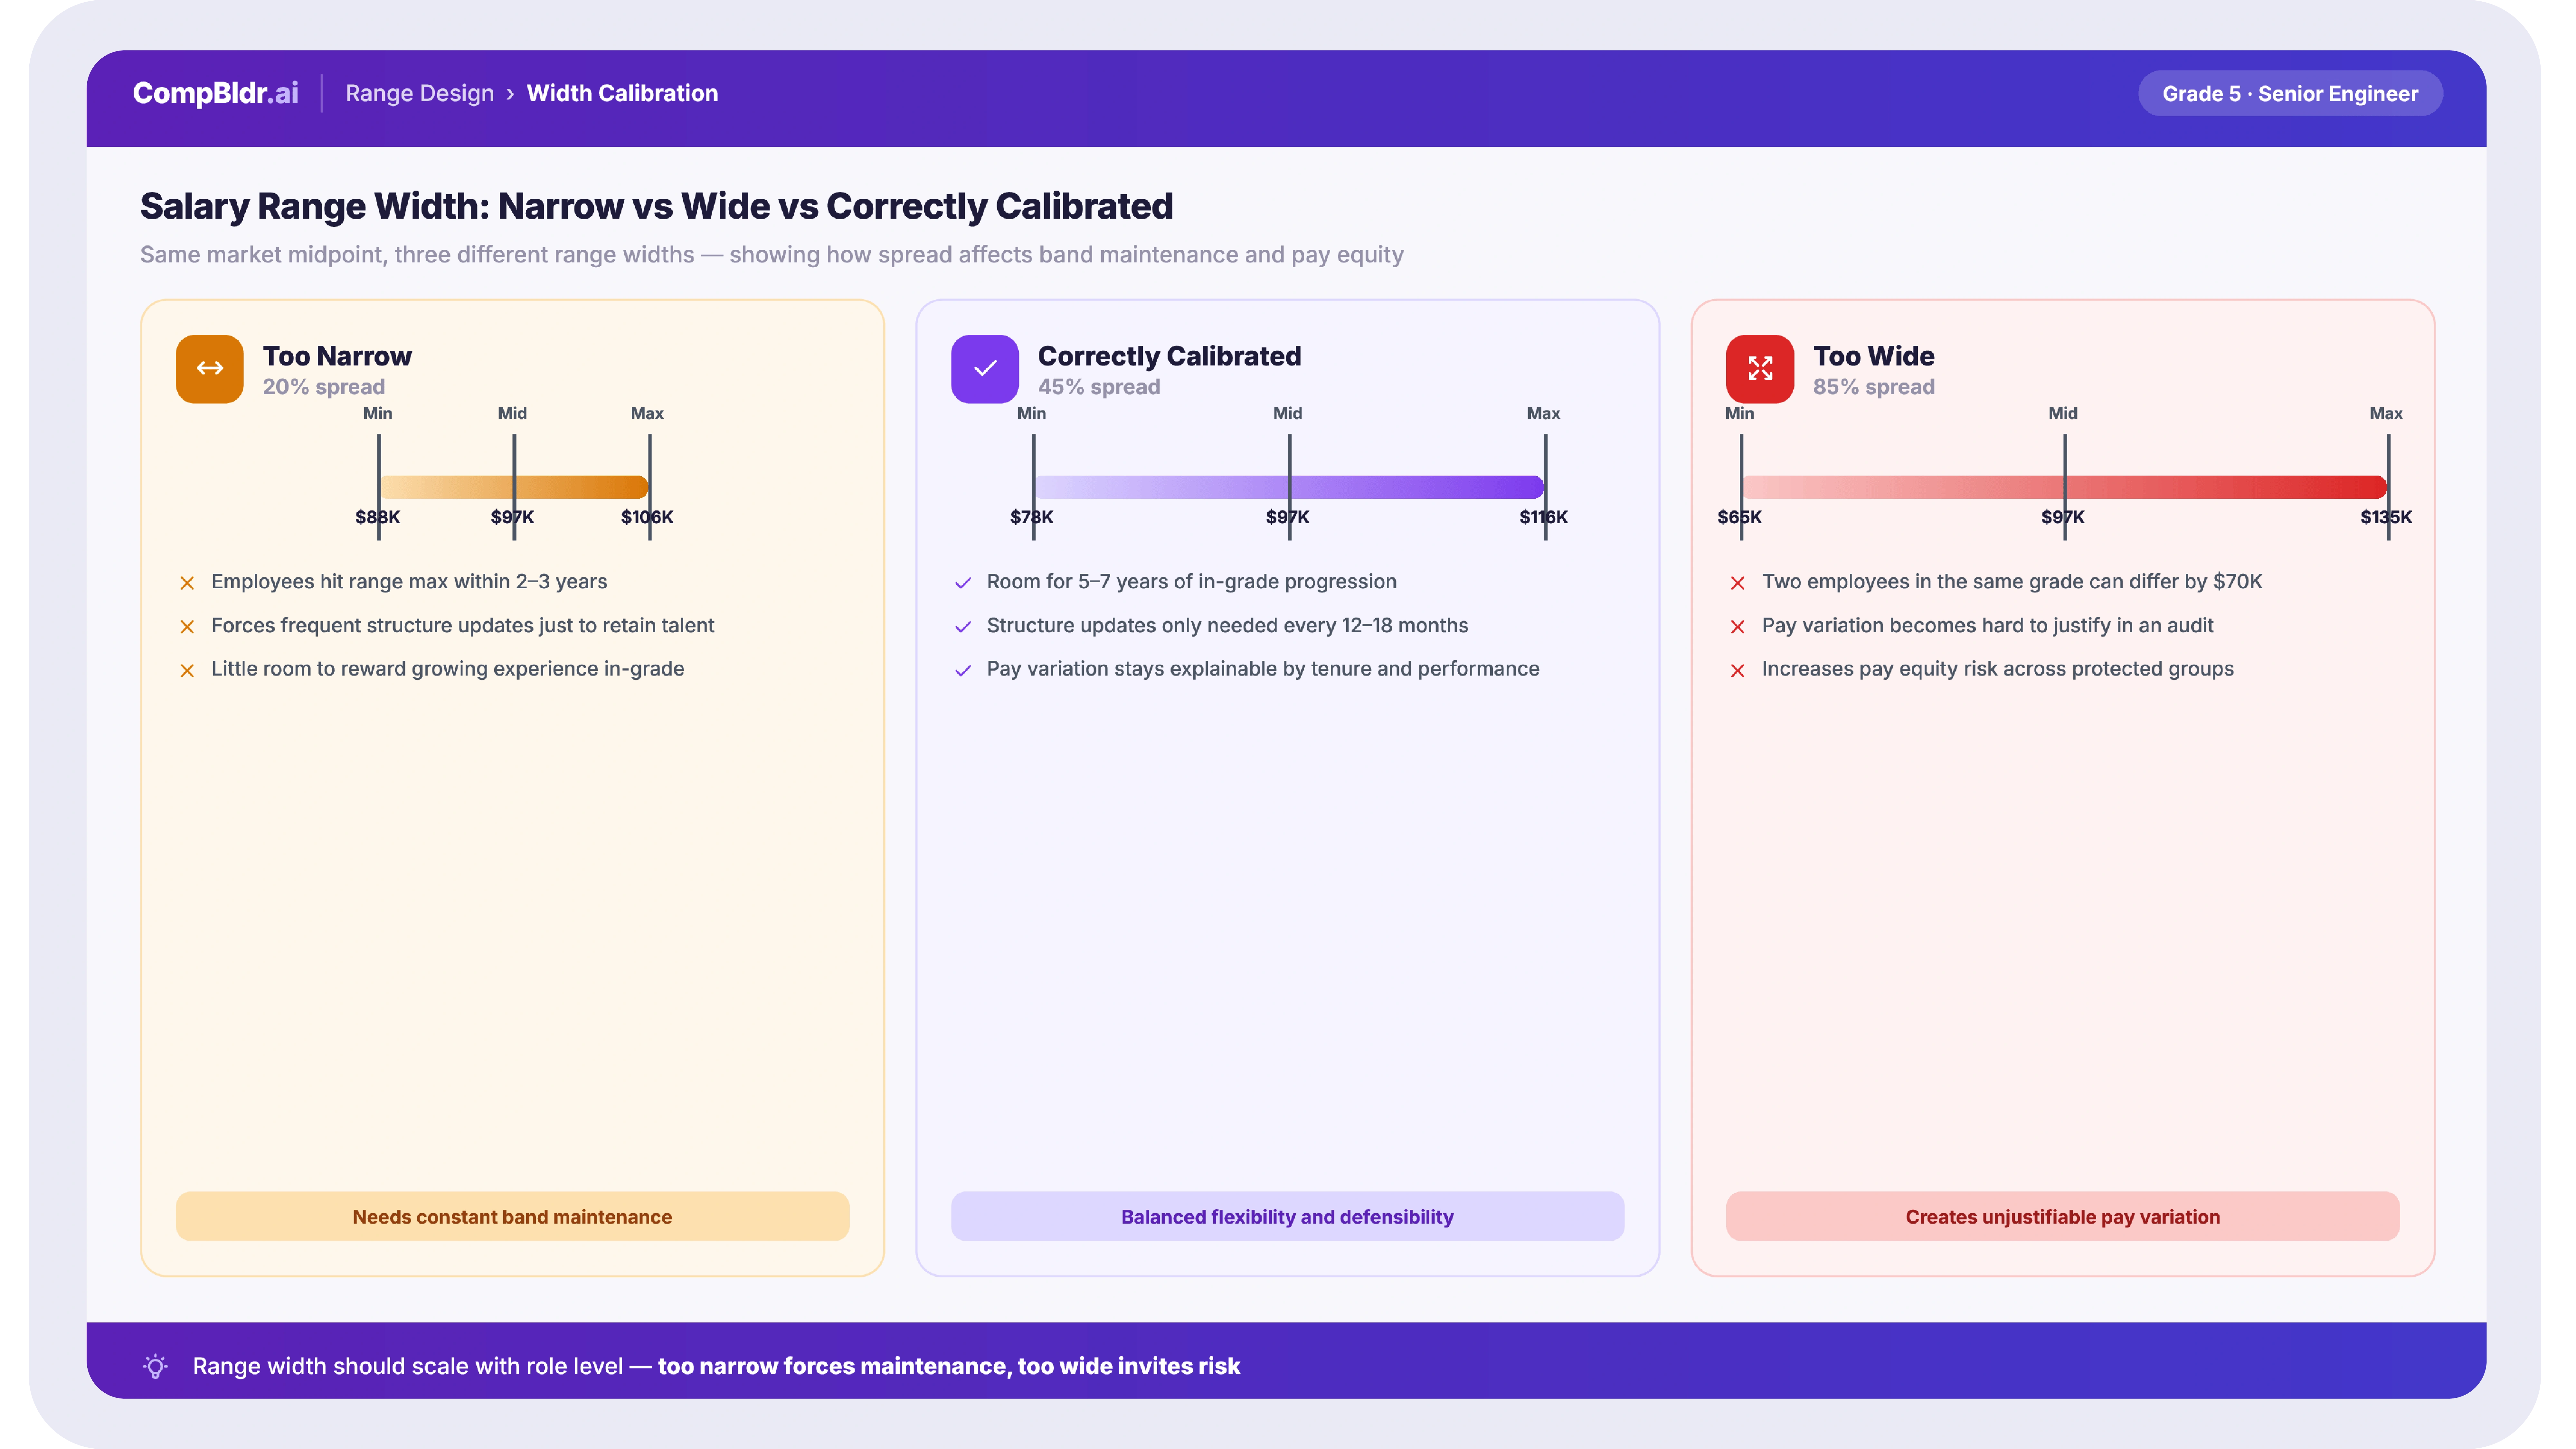Click the $65K min marker in Too Wide
Viewport: 2576px width, 1449px height.
tap(1741, 487)
